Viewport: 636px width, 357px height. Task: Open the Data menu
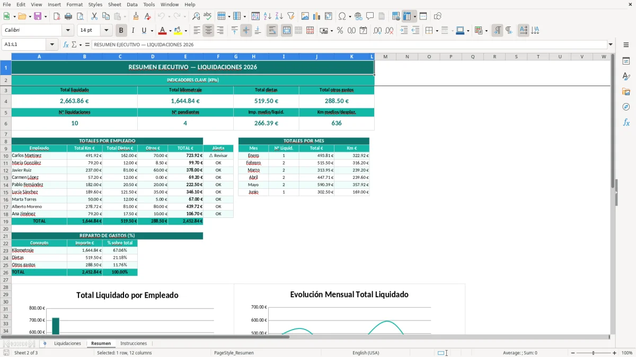click(132, 4)
